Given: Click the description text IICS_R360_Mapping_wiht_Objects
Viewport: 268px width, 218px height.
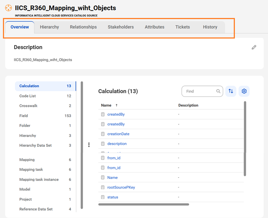Looking at the screenshot, I should tap(43, 60).
